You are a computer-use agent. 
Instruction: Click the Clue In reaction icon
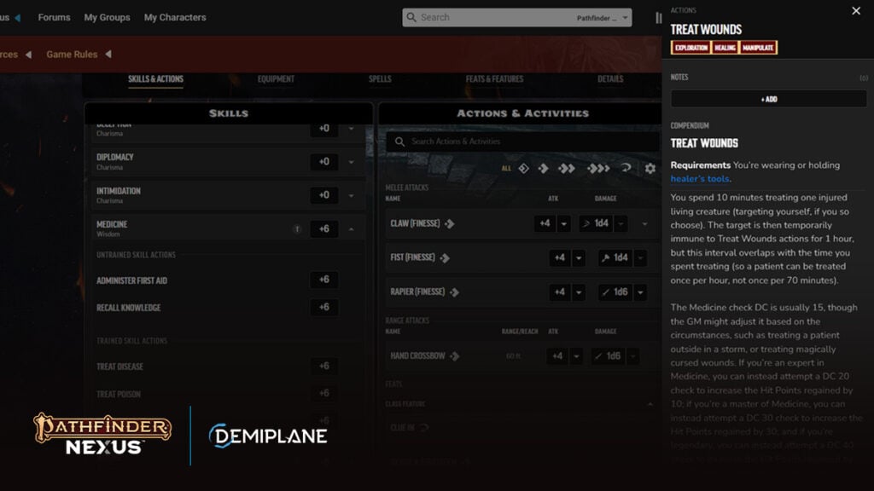click(424, 428)
